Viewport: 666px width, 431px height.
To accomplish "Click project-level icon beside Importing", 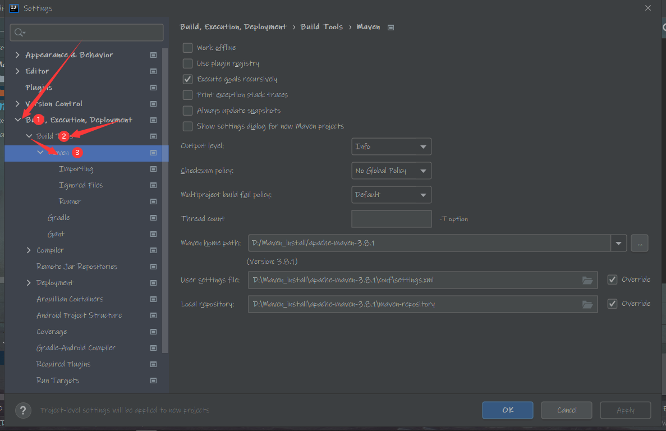I will pos(153,169).
